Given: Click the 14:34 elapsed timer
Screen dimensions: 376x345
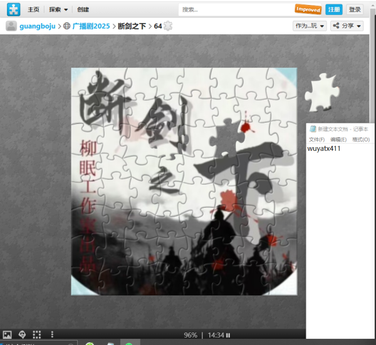Looking at the screenshot, I should [216, 335].
